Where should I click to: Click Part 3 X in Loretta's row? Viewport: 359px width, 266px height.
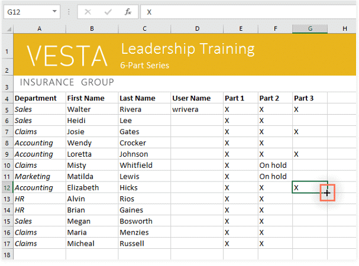(310, 154)
